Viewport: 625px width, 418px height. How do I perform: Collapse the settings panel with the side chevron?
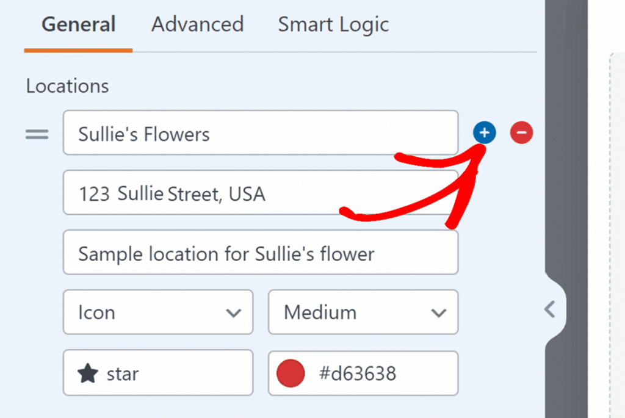coord(550,309)
